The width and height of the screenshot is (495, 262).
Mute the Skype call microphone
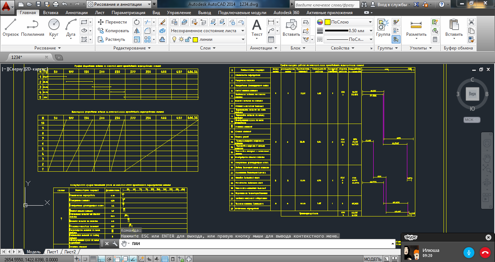click(469, 252)
